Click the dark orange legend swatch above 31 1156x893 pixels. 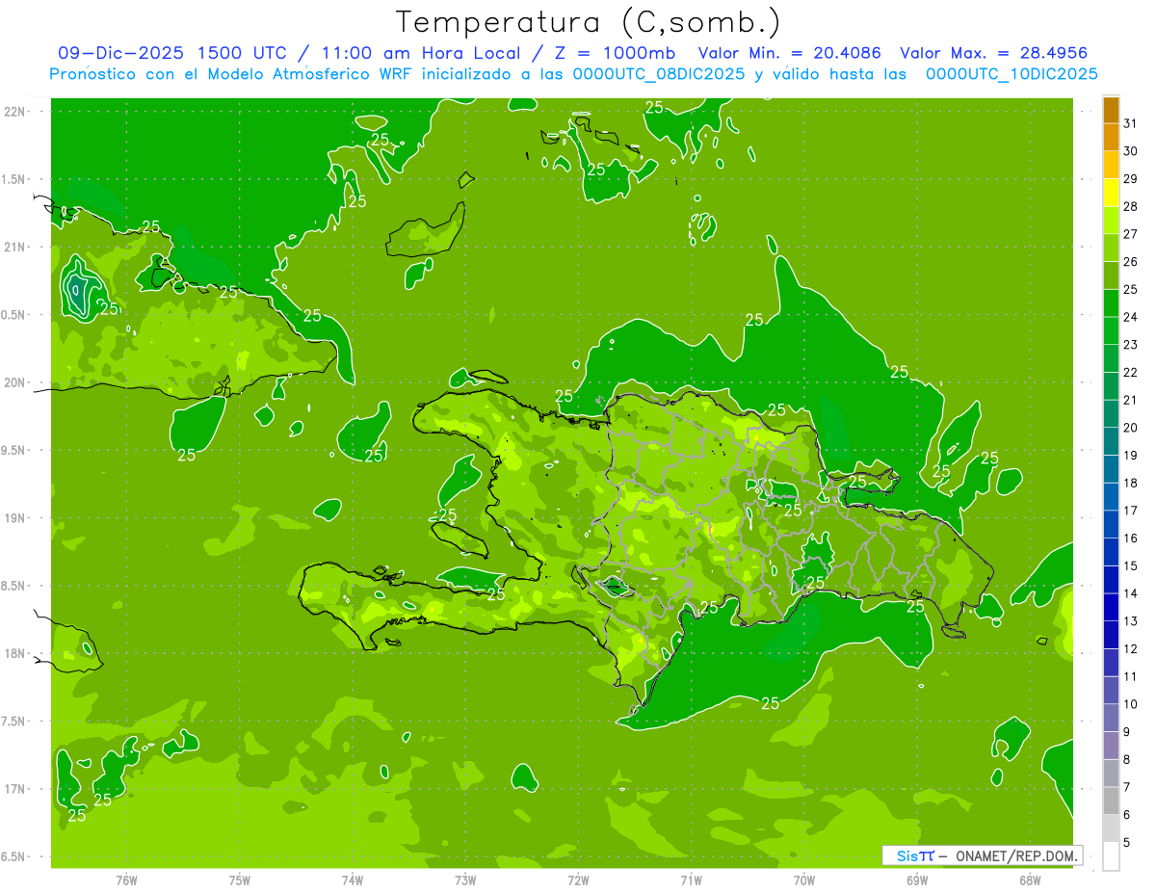point(1111,110)
